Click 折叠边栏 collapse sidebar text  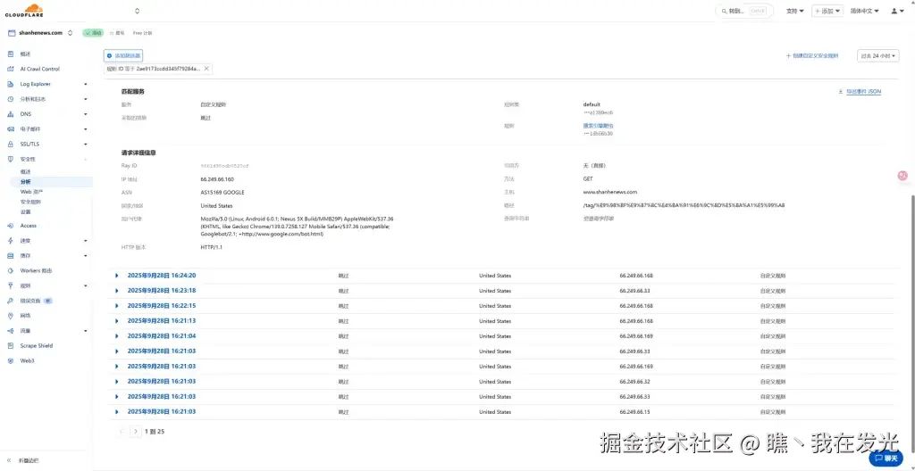(x=29, y=460)
